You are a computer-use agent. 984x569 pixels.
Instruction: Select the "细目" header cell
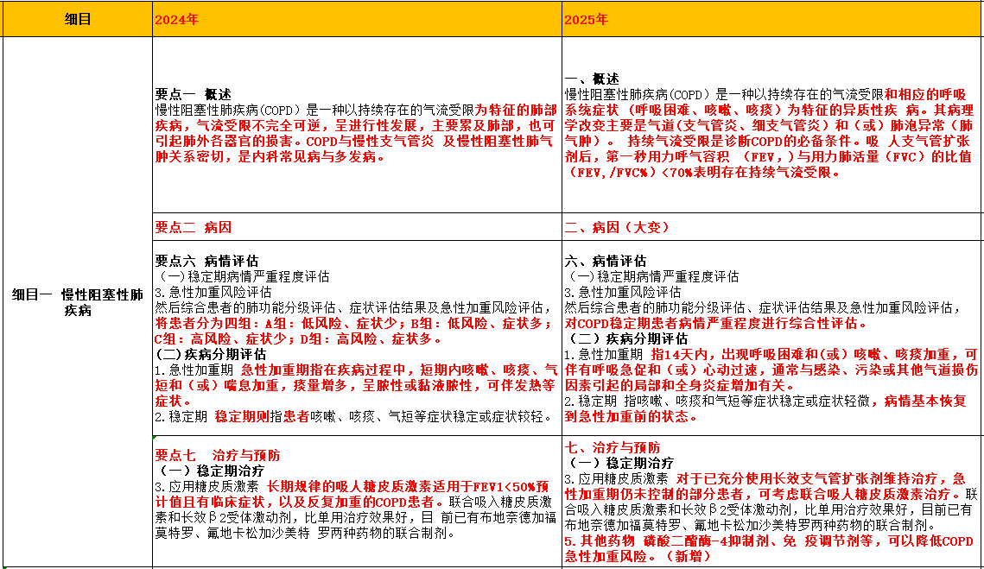click(x=77, y=19)
